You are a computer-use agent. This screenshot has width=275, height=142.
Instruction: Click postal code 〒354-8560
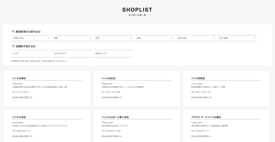[x=107, y=123]
